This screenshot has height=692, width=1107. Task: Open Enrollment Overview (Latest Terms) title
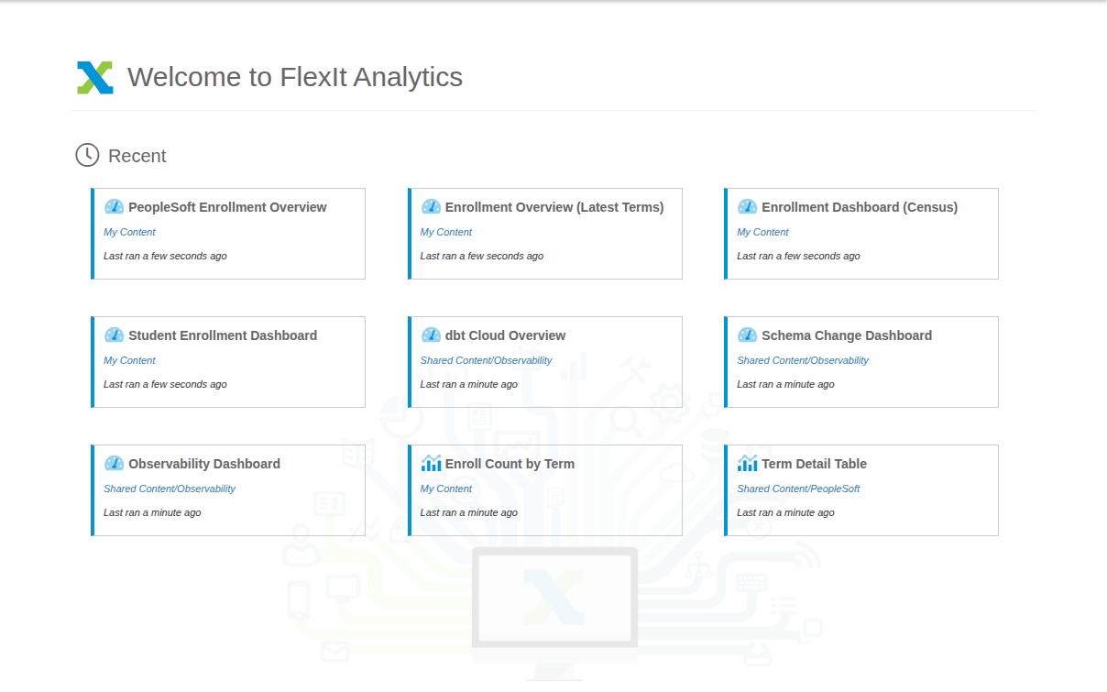pyautogui.click(x=554, y=207)
